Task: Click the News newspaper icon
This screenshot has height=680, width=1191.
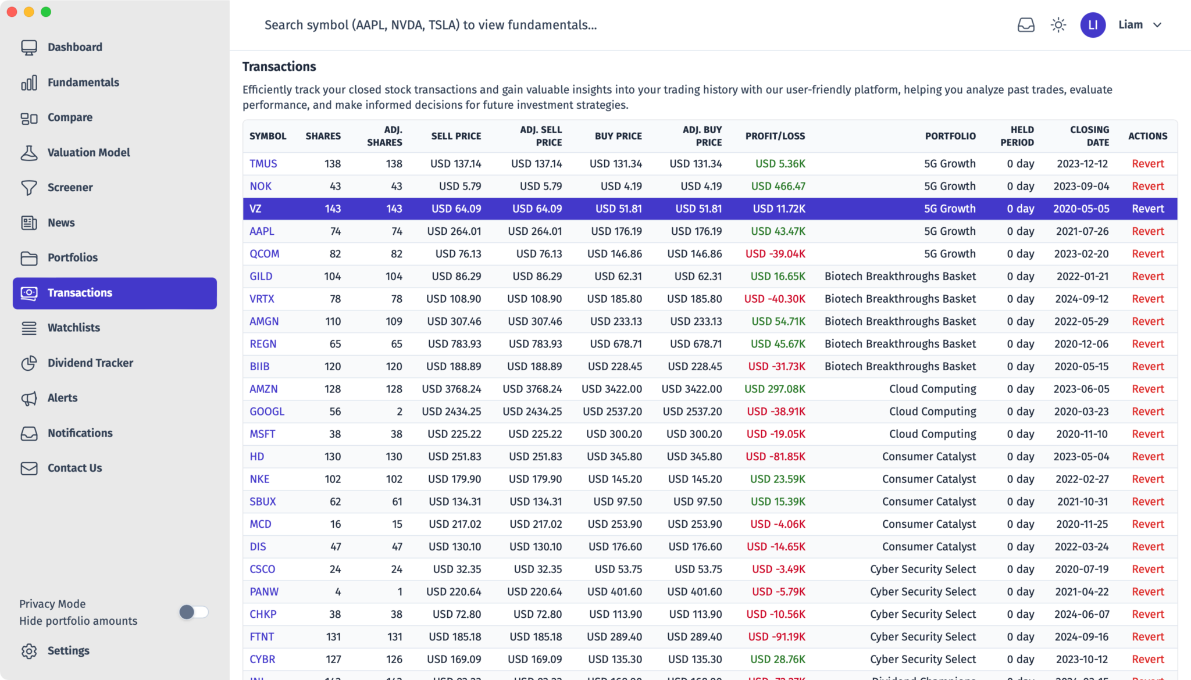Action: (x=29, y=223)
